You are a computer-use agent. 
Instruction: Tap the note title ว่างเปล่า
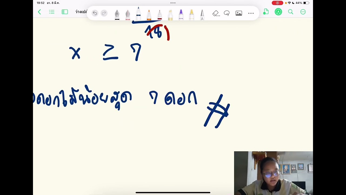point(81,12)
